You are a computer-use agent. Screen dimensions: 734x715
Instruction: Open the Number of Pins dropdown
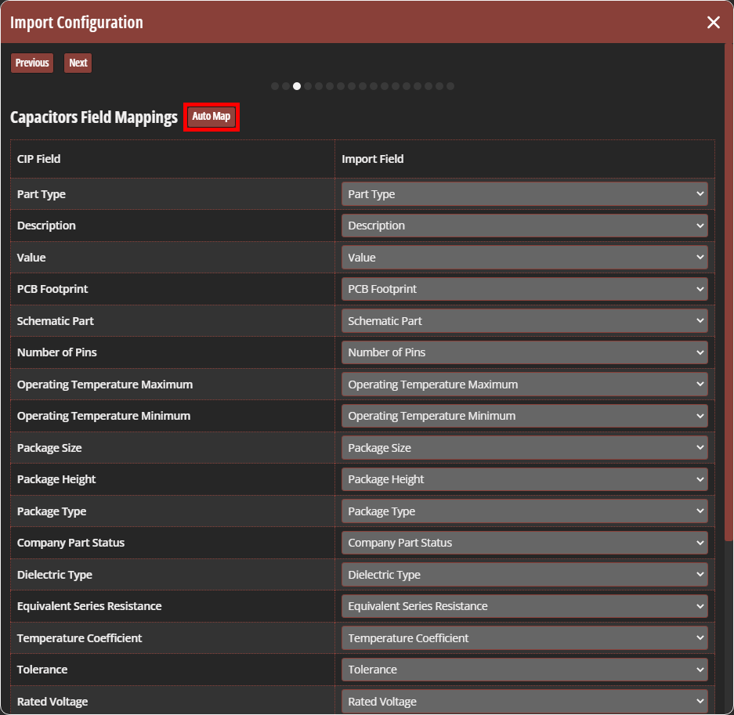pos(523,352)
